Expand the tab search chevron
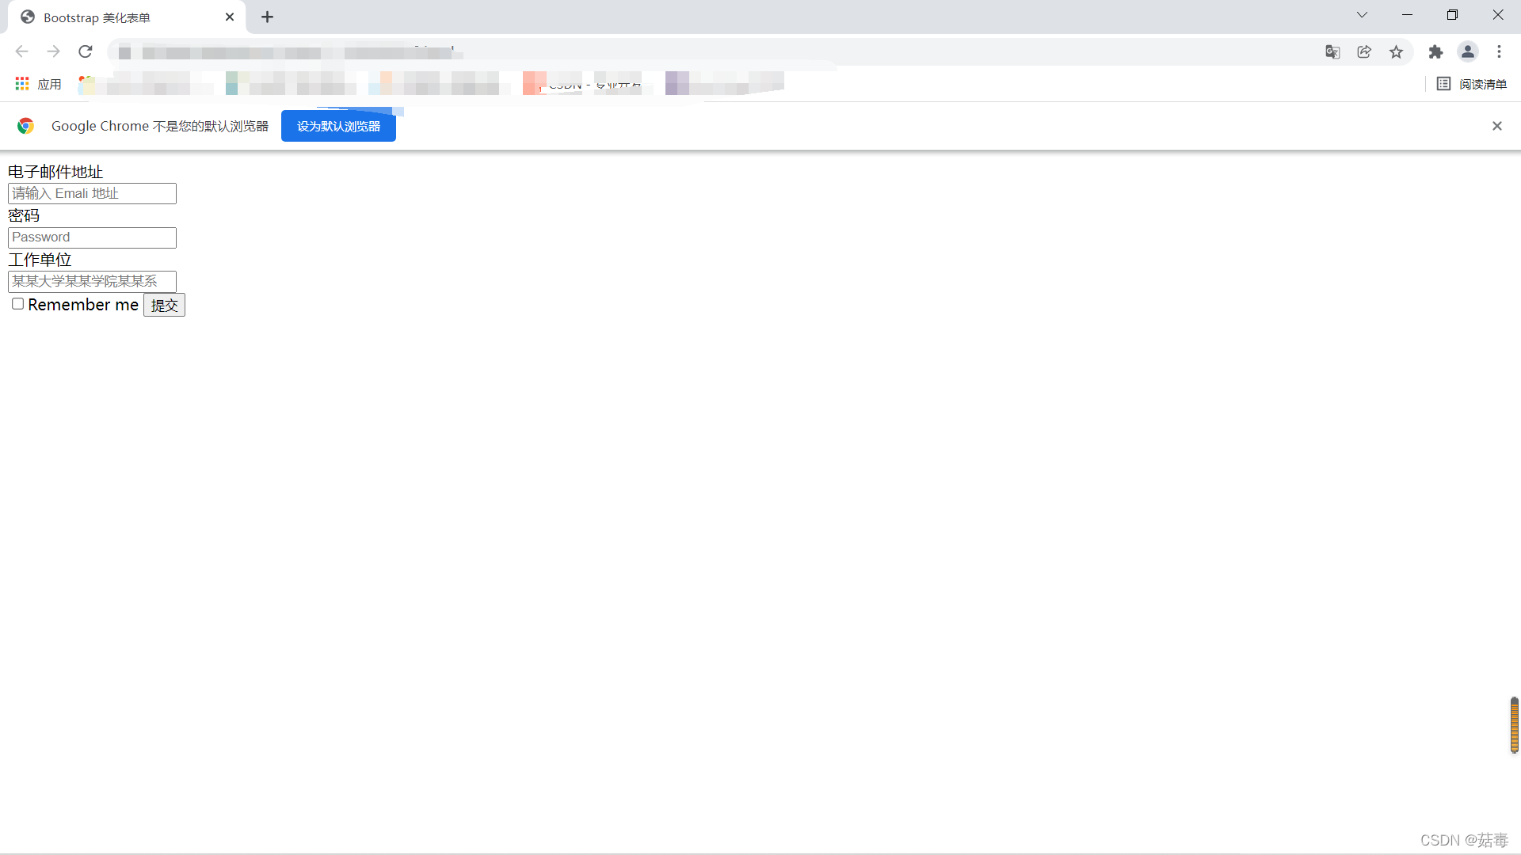The width and height of the screenshot is (1521, 855). point(1362,15)
